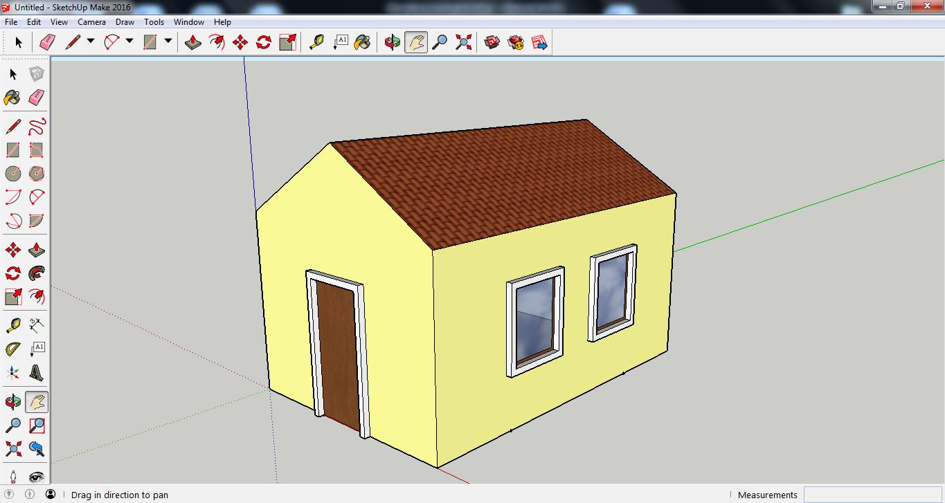Activate the Move tool in the top toolbar
The height and width of the screenshot is (503, 945).
240,42
